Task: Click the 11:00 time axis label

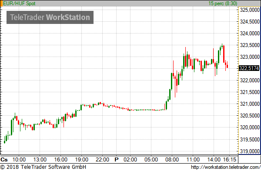Action: pos(193,160)
